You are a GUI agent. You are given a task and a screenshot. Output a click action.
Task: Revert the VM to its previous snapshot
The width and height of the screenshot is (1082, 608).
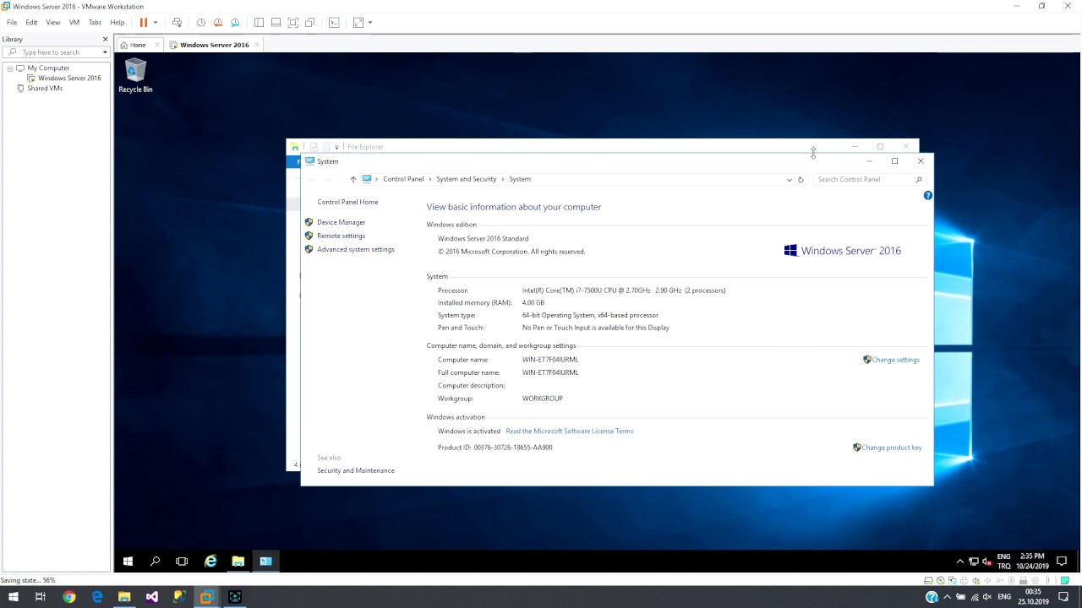click(218, 23)
